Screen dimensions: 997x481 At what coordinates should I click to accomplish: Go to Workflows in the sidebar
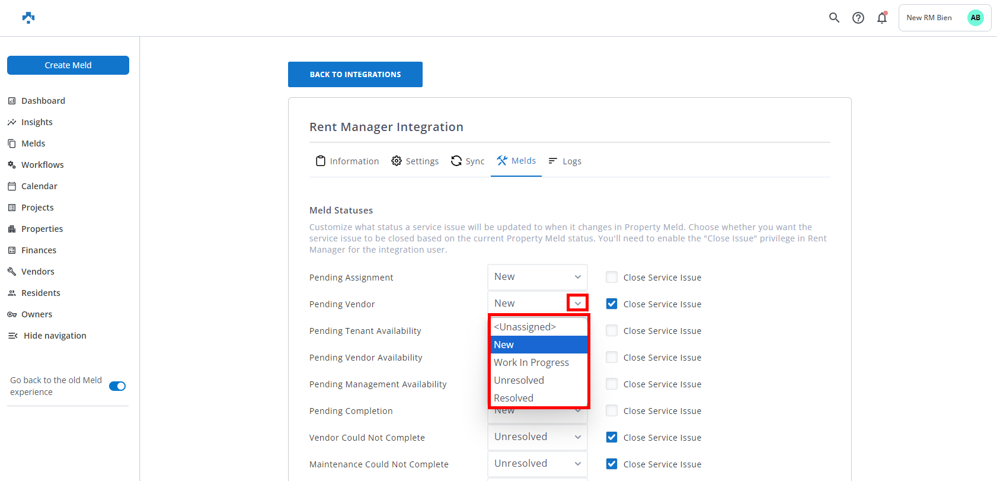[x=42, y=165]
